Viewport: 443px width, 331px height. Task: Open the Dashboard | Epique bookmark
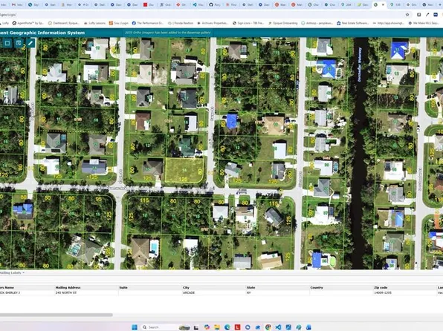(64, 23)
